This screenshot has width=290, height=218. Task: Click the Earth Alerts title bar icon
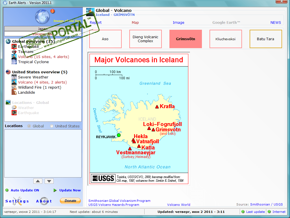point(5,3)
